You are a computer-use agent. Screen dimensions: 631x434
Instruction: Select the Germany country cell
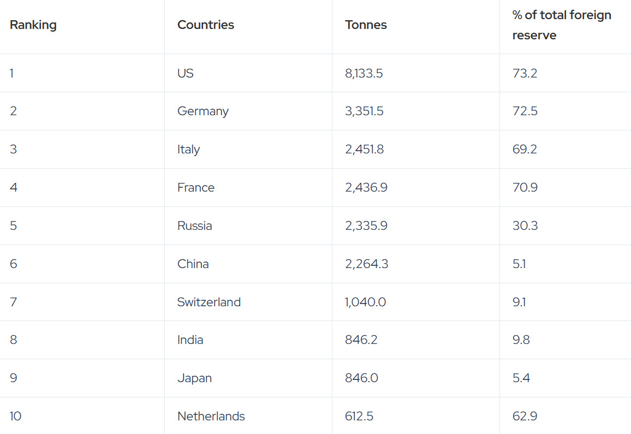pos(203,111)
